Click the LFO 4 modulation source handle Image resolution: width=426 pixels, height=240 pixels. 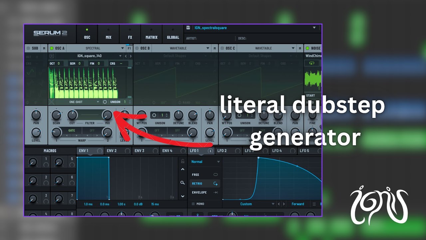[x=293, y=151]
